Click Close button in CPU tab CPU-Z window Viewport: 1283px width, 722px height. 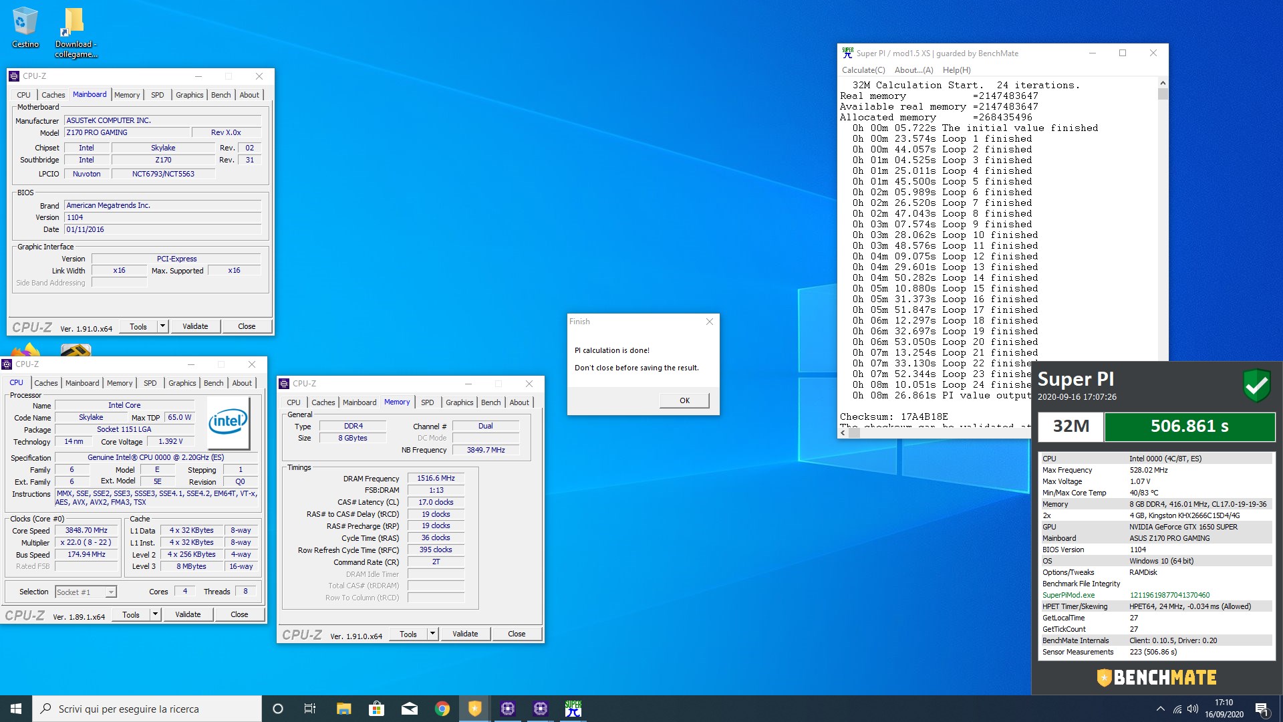tap(239, 614)
